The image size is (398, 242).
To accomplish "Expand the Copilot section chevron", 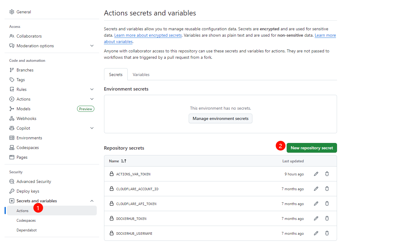I will pos(92,128).
